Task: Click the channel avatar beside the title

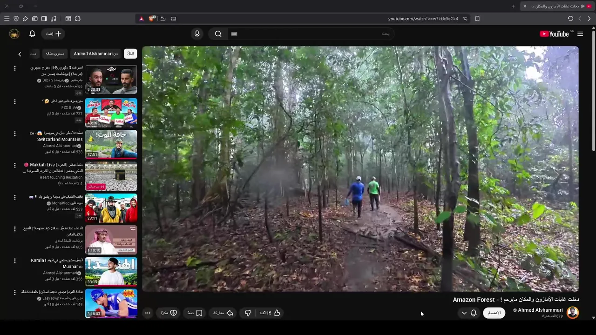Action: coord(573,313)
